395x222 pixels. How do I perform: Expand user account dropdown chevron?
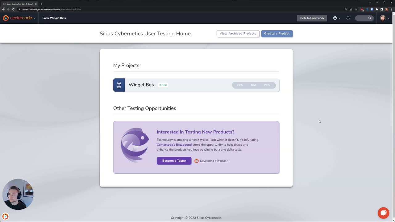(x=388, y=18)
